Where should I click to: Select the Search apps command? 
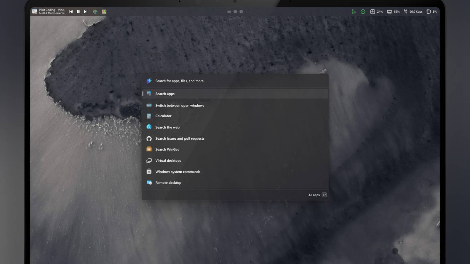pos(165,94)
